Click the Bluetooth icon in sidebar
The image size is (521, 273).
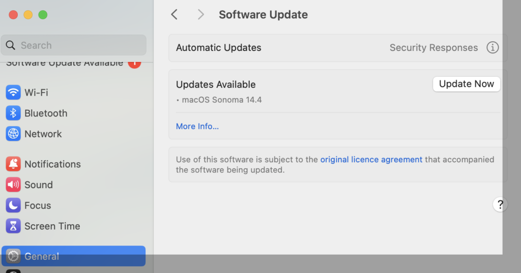click(x=13, y=113)
